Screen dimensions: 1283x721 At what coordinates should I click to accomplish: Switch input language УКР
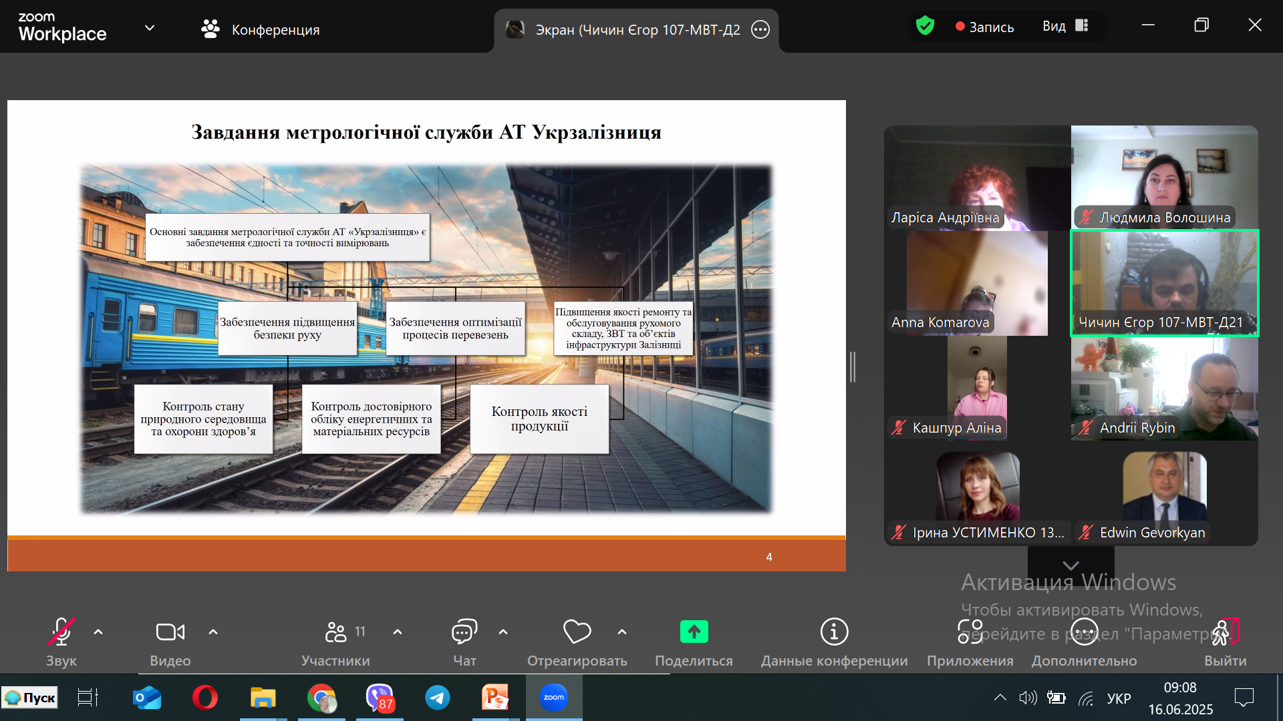(x=1119, y=698)
